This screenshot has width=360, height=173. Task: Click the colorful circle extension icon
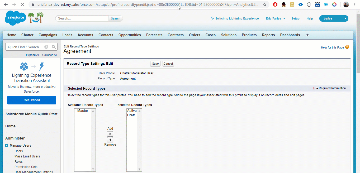(x=334, y=4)
